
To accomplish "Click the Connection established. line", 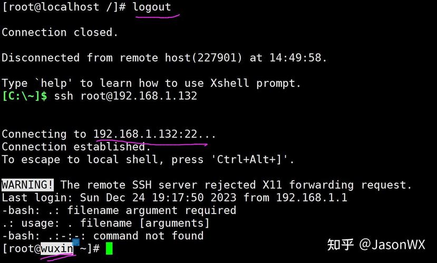I will point(76,146).
